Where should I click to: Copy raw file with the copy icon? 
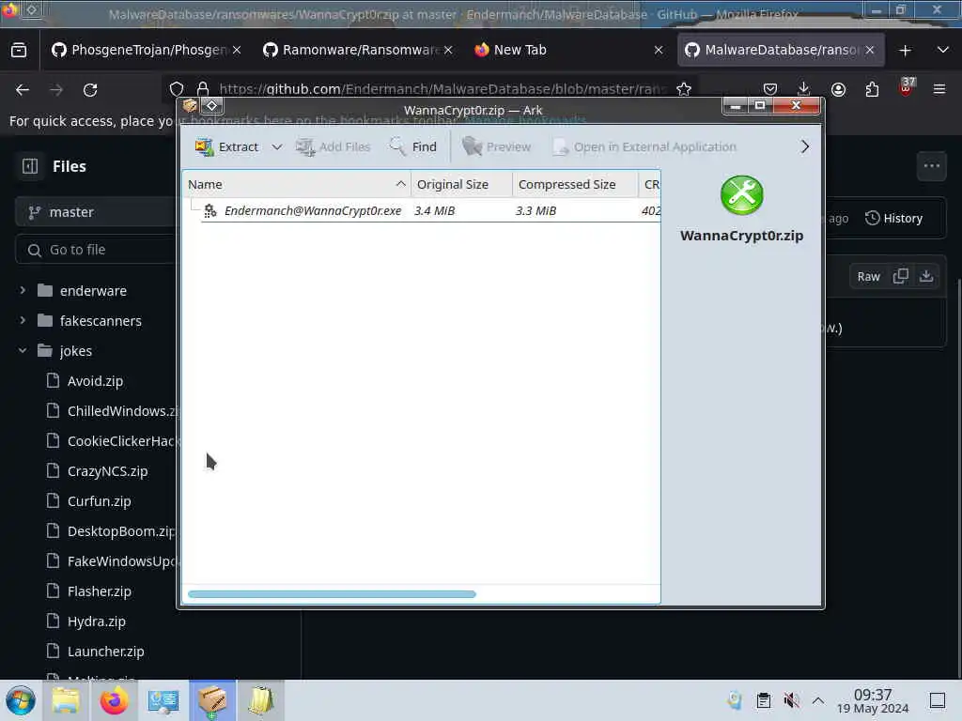tap(901, 277)
